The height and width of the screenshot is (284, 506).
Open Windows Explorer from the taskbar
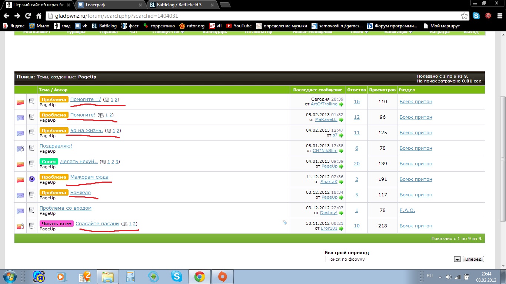tap(108, 277)
